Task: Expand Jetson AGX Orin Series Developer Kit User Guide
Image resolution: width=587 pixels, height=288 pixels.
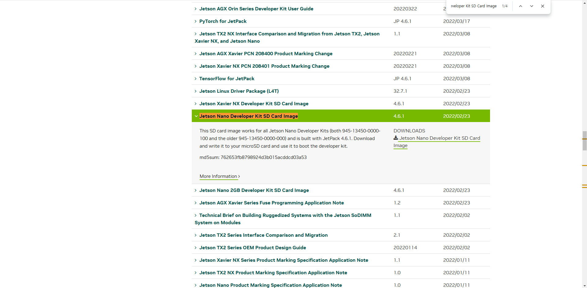Action: click(196, 9)
